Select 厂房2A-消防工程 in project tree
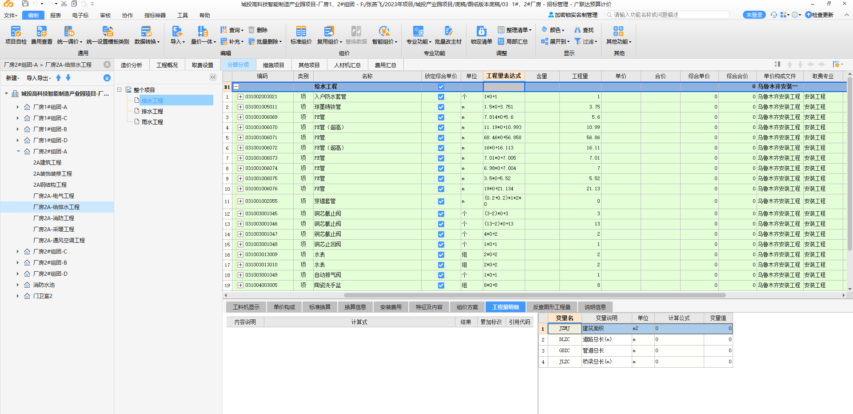The width and height of the screenshot is (853, 414). pyautogui.click(x=54, y=218)
